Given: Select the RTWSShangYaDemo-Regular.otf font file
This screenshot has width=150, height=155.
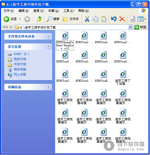Looking at the screenshot, I should pos(65,41).
